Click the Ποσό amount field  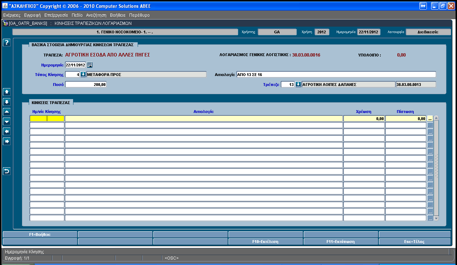[x=86, y=85]
